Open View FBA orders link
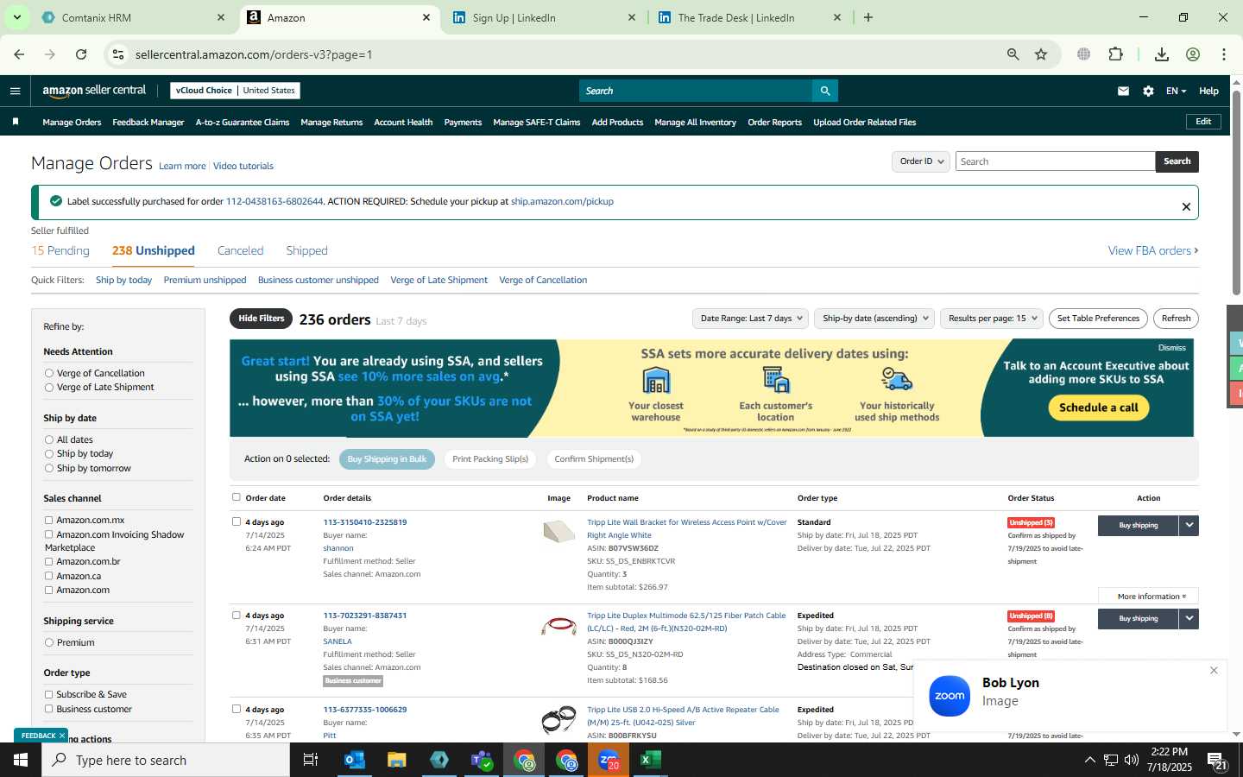The width and height of the screenshot is (1243, 777). pyautogui.click(x=1153, y=250)
